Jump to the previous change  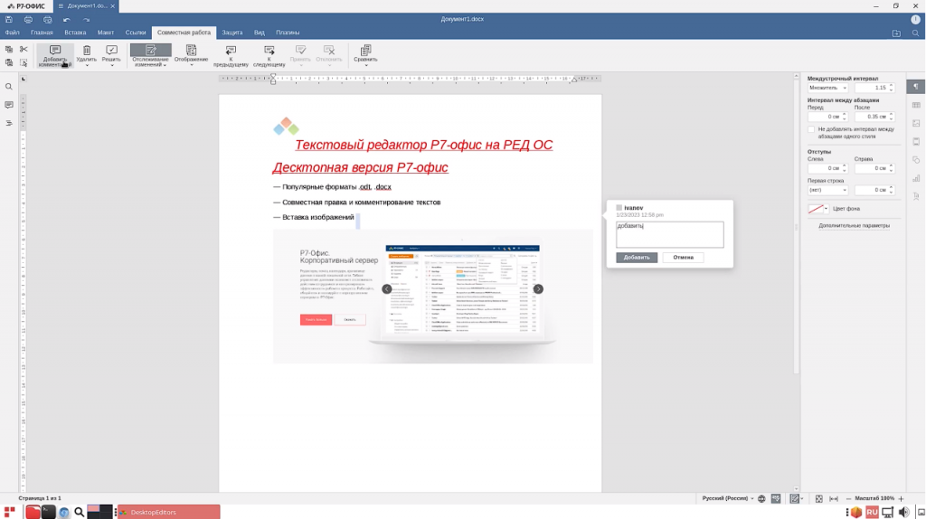[231, 55]
